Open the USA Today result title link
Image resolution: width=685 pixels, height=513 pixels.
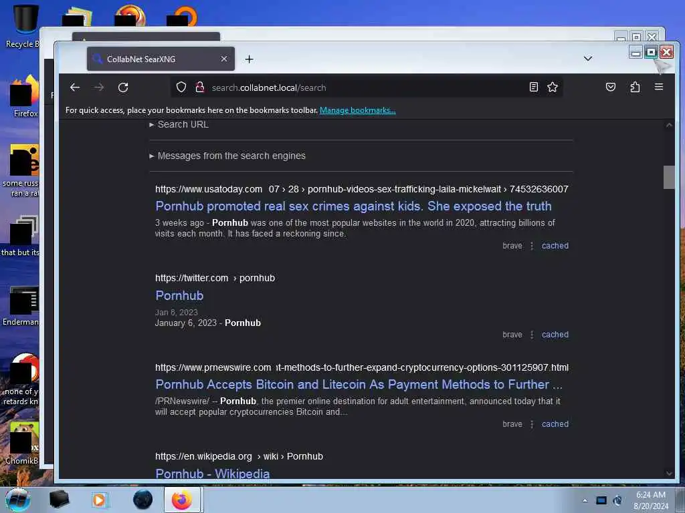(353, 206)
